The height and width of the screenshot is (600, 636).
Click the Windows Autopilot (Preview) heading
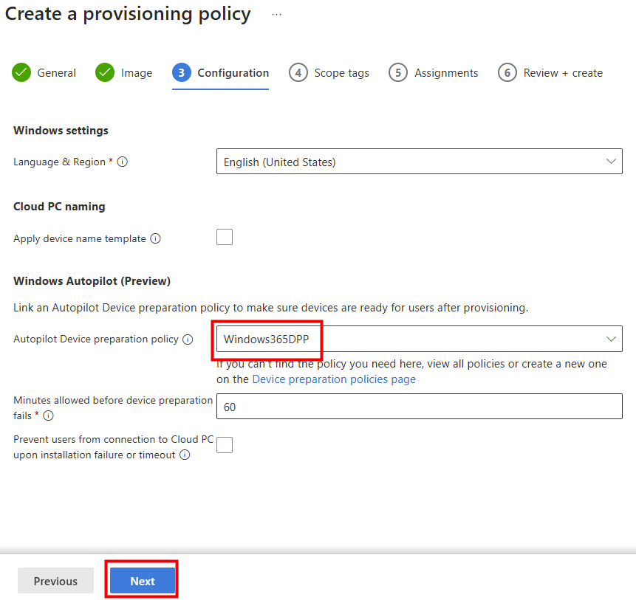click(92, 281)
